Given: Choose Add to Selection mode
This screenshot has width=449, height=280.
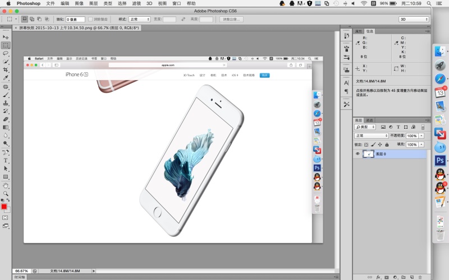Looking at the screenshot, I should point(32,19).
